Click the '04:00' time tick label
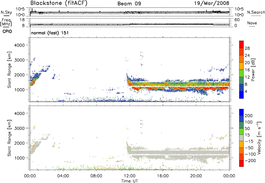The height and width of the screenshot is (183, 265). click(x=63, y=176)
